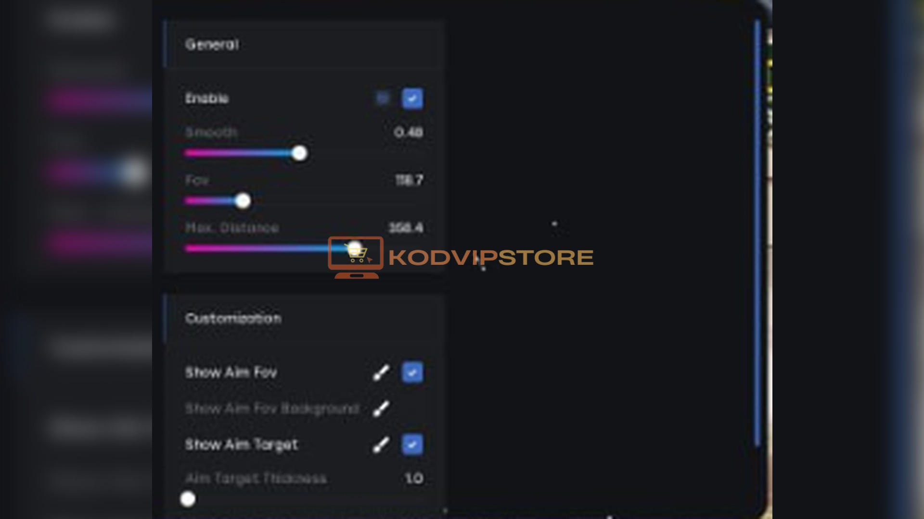Uncheck the Show Aim Fov checkbox
Screen dimensions: 924x519
[412, 372]
